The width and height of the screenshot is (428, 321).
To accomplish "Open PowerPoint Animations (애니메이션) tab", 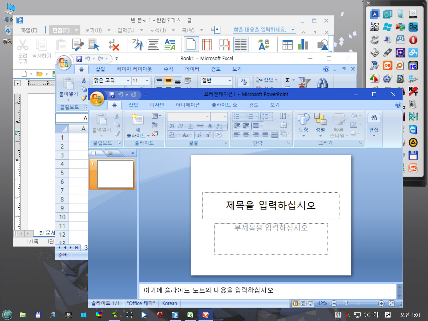I will pyautogui.click(x=188, y=105).
